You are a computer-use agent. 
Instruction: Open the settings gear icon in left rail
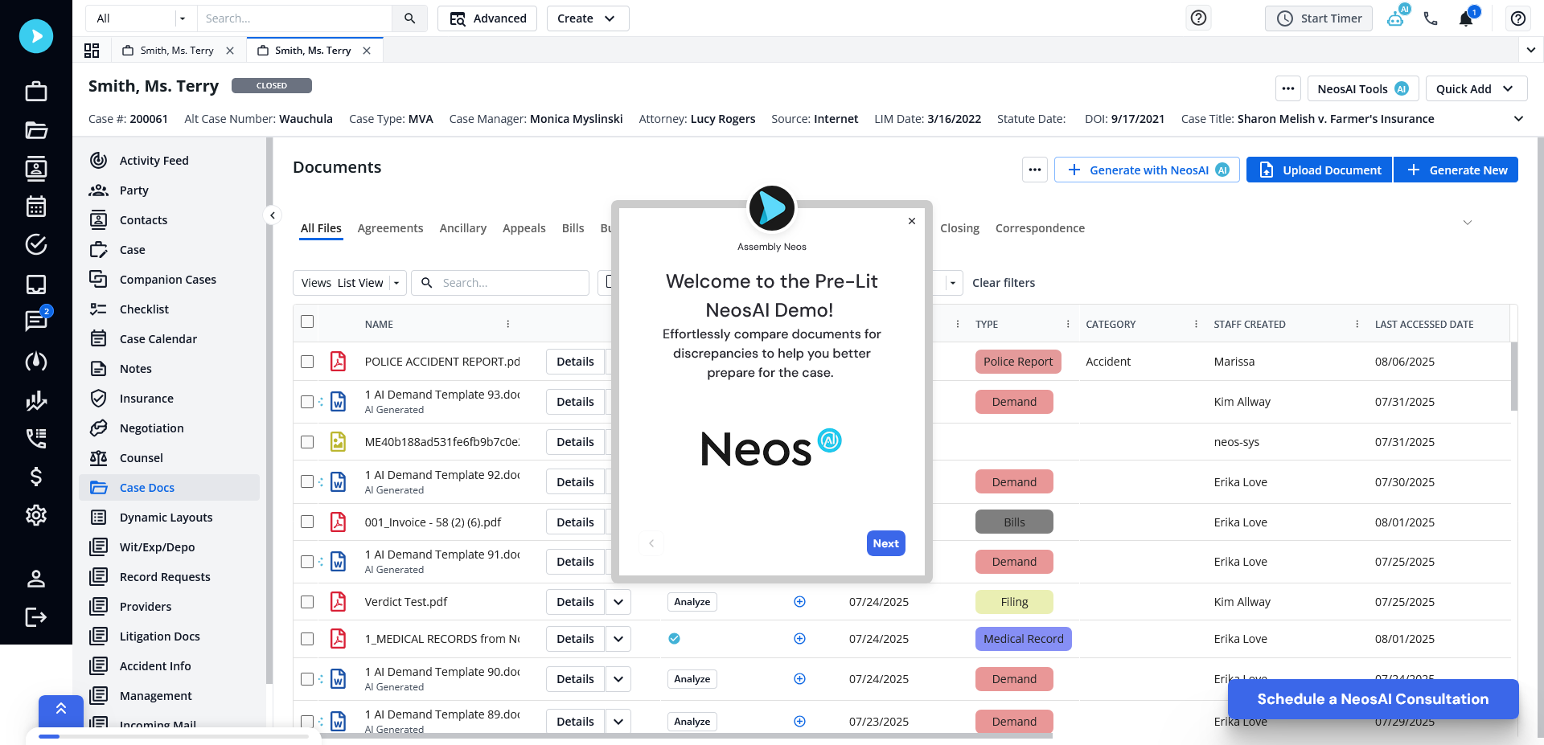coord(36,515)
